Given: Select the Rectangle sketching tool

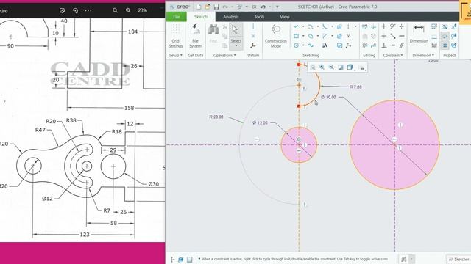Looking at the screenshot, I should 296,36.
